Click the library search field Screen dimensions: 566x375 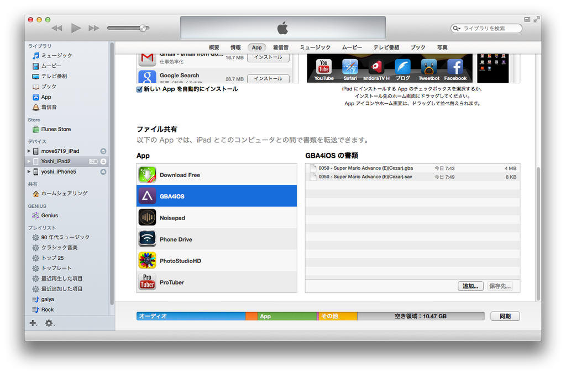(486, 29)
